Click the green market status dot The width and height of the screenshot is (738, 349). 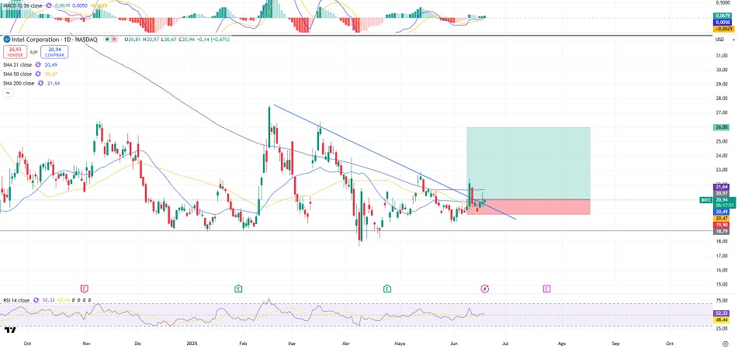click(108, 40)
